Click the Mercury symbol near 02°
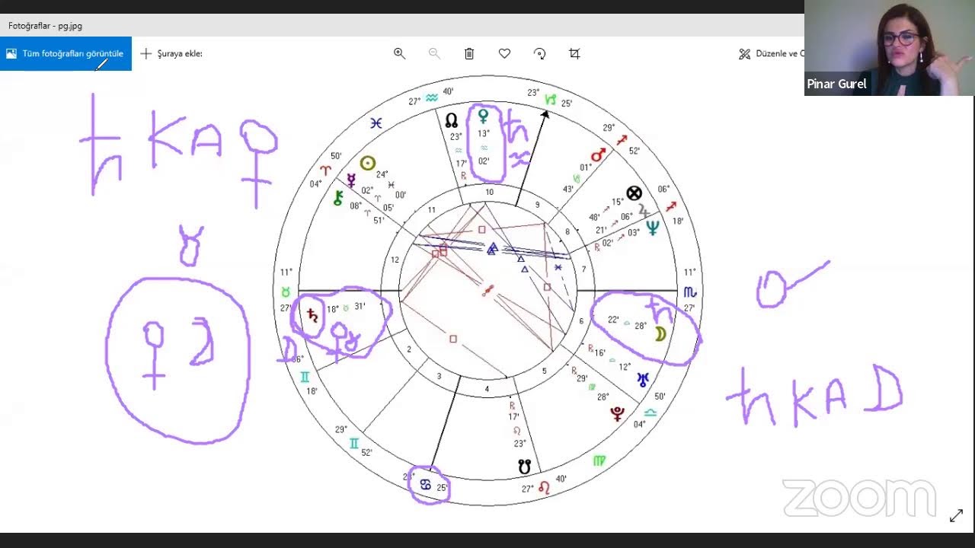Viewport: 975px width, 548px height. [351, 180]
